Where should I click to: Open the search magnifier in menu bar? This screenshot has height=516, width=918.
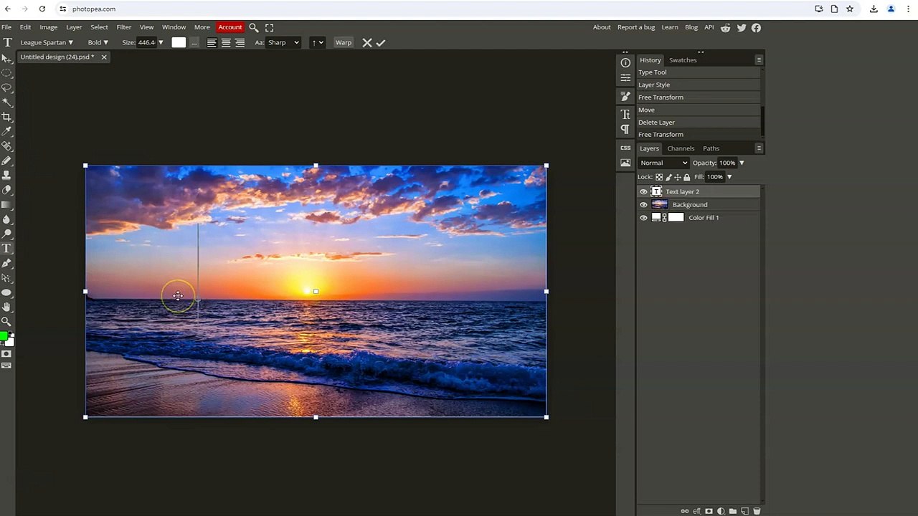[x=253, y=27]
